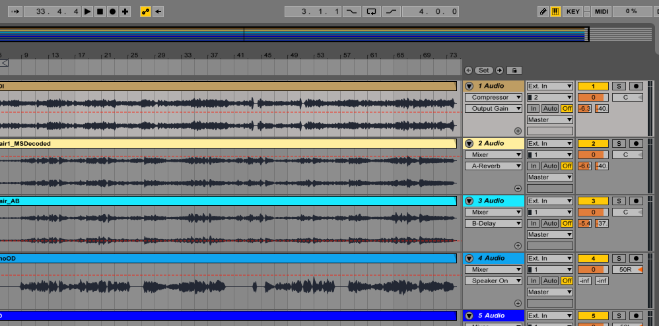Select the MSDecoded clip header
Screen dimensions: 659x326
click(x=228, y=144)
